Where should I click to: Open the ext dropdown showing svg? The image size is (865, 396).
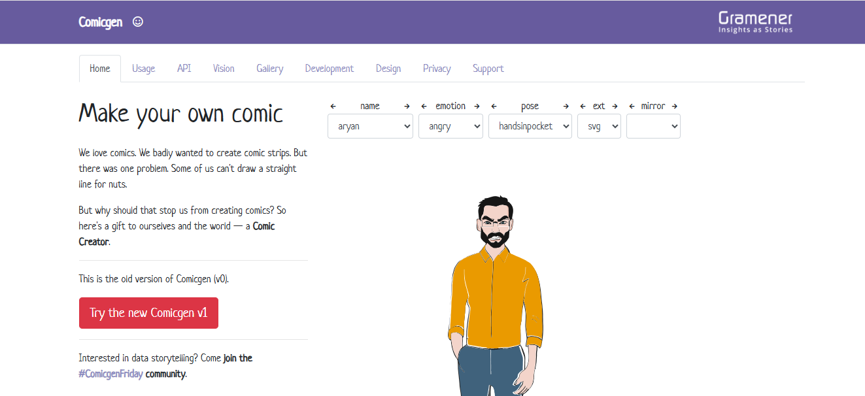point(599,126)
